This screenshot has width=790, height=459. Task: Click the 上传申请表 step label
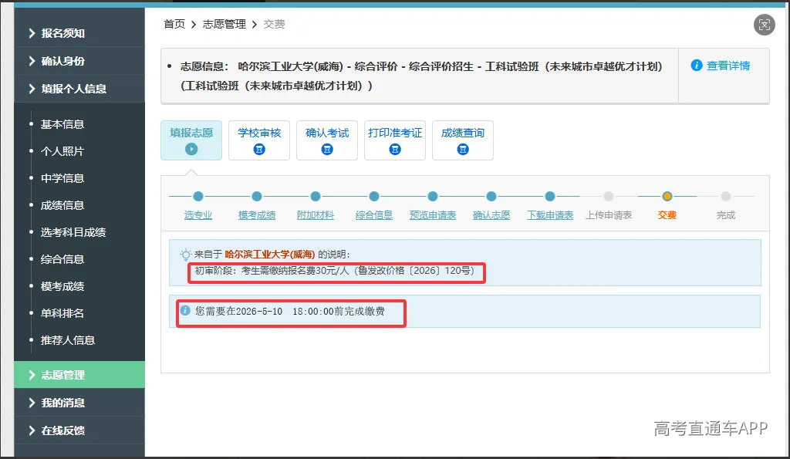(609, 215)
